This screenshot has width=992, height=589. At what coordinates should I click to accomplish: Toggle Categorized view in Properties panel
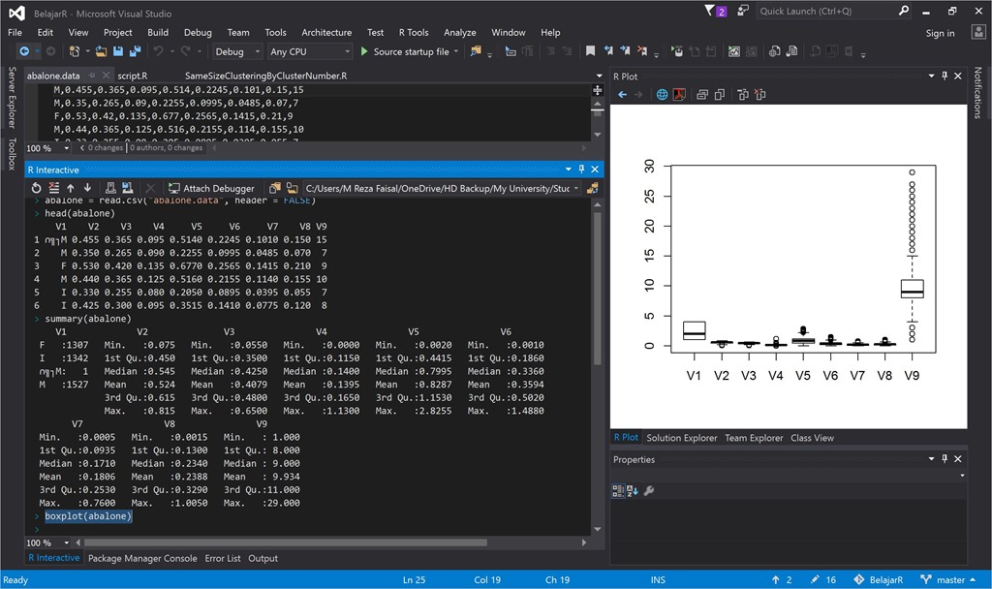618,491
